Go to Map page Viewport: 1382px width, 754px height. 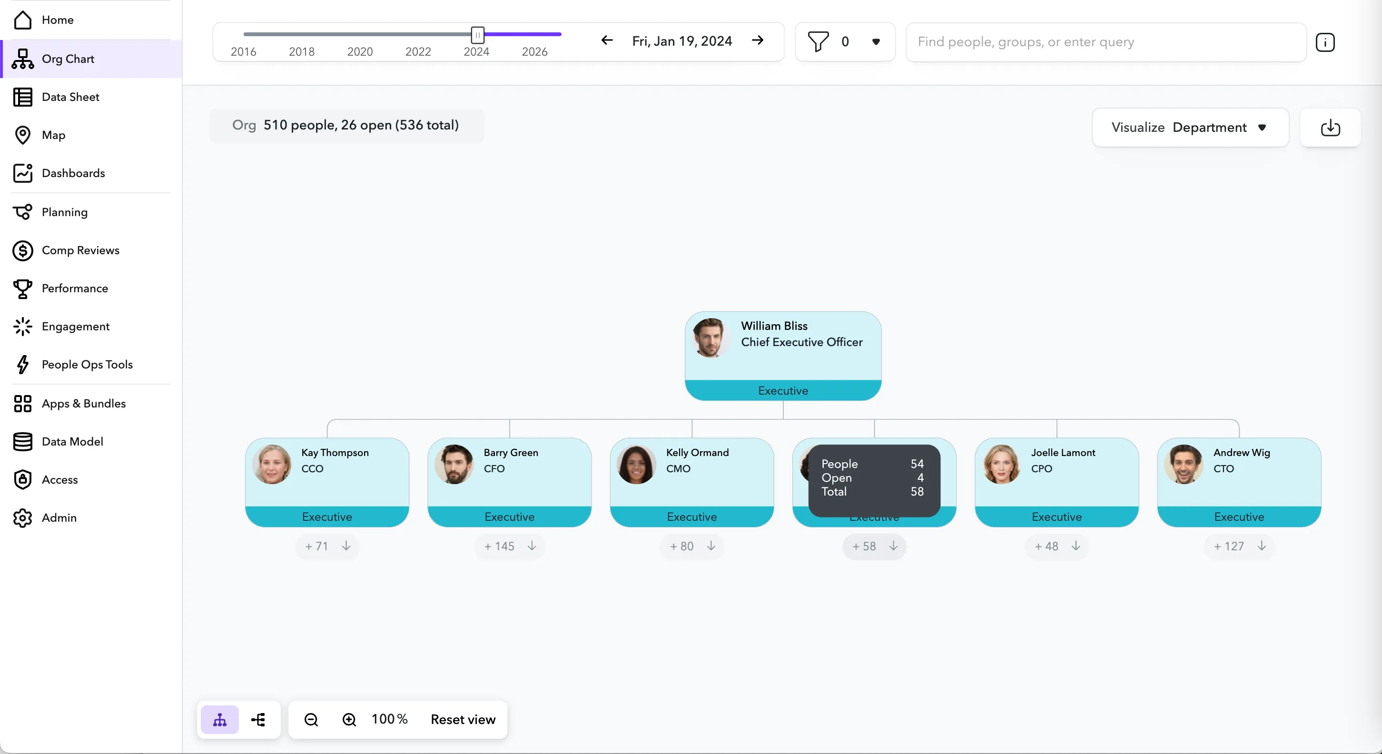[91, 135]
